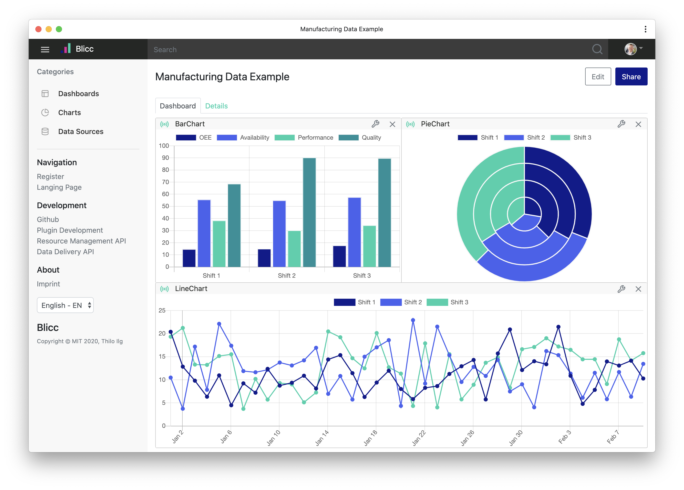Toggle Shift 3 in PieChart legend
The image size is (684, 490).
click(x=571, y=138)
